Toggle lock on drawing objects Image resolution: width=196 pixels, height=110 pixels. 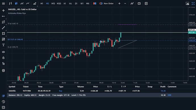[x=3, y=58]
